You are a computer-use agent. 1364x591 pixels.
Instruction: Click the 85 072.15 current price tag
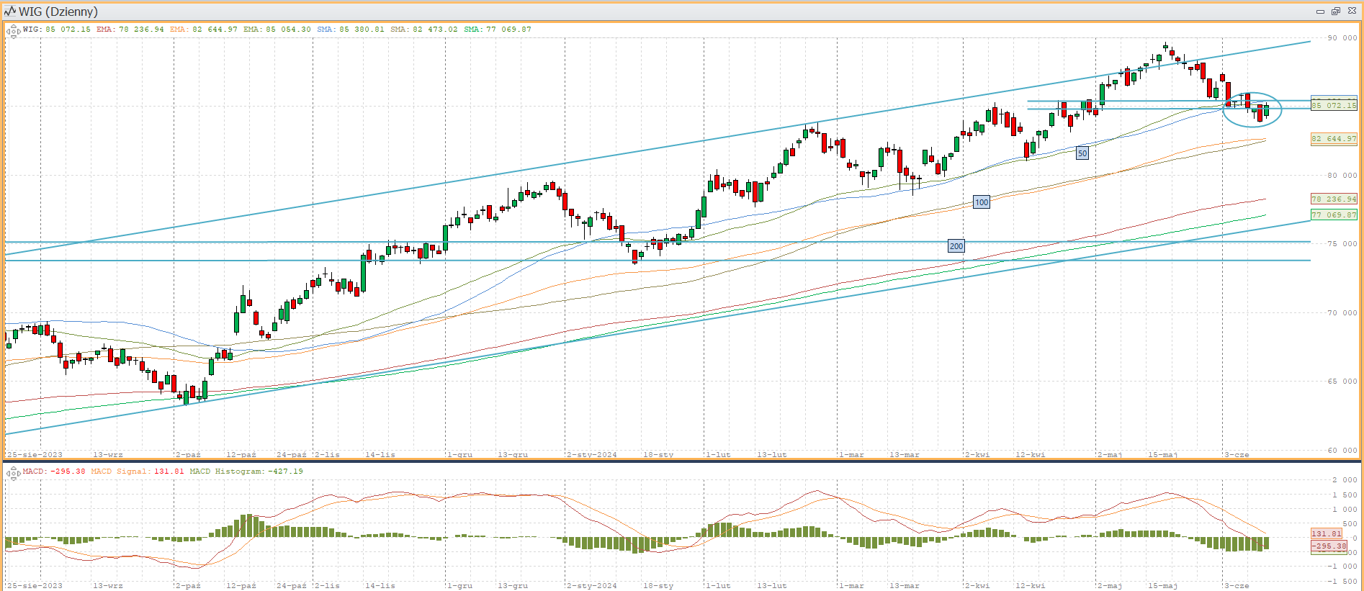coord(1334,106)
